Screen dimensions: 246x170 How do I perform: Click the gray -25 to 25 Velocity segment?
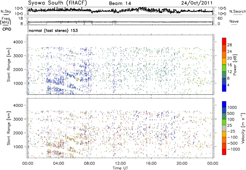tap(224, 128)
